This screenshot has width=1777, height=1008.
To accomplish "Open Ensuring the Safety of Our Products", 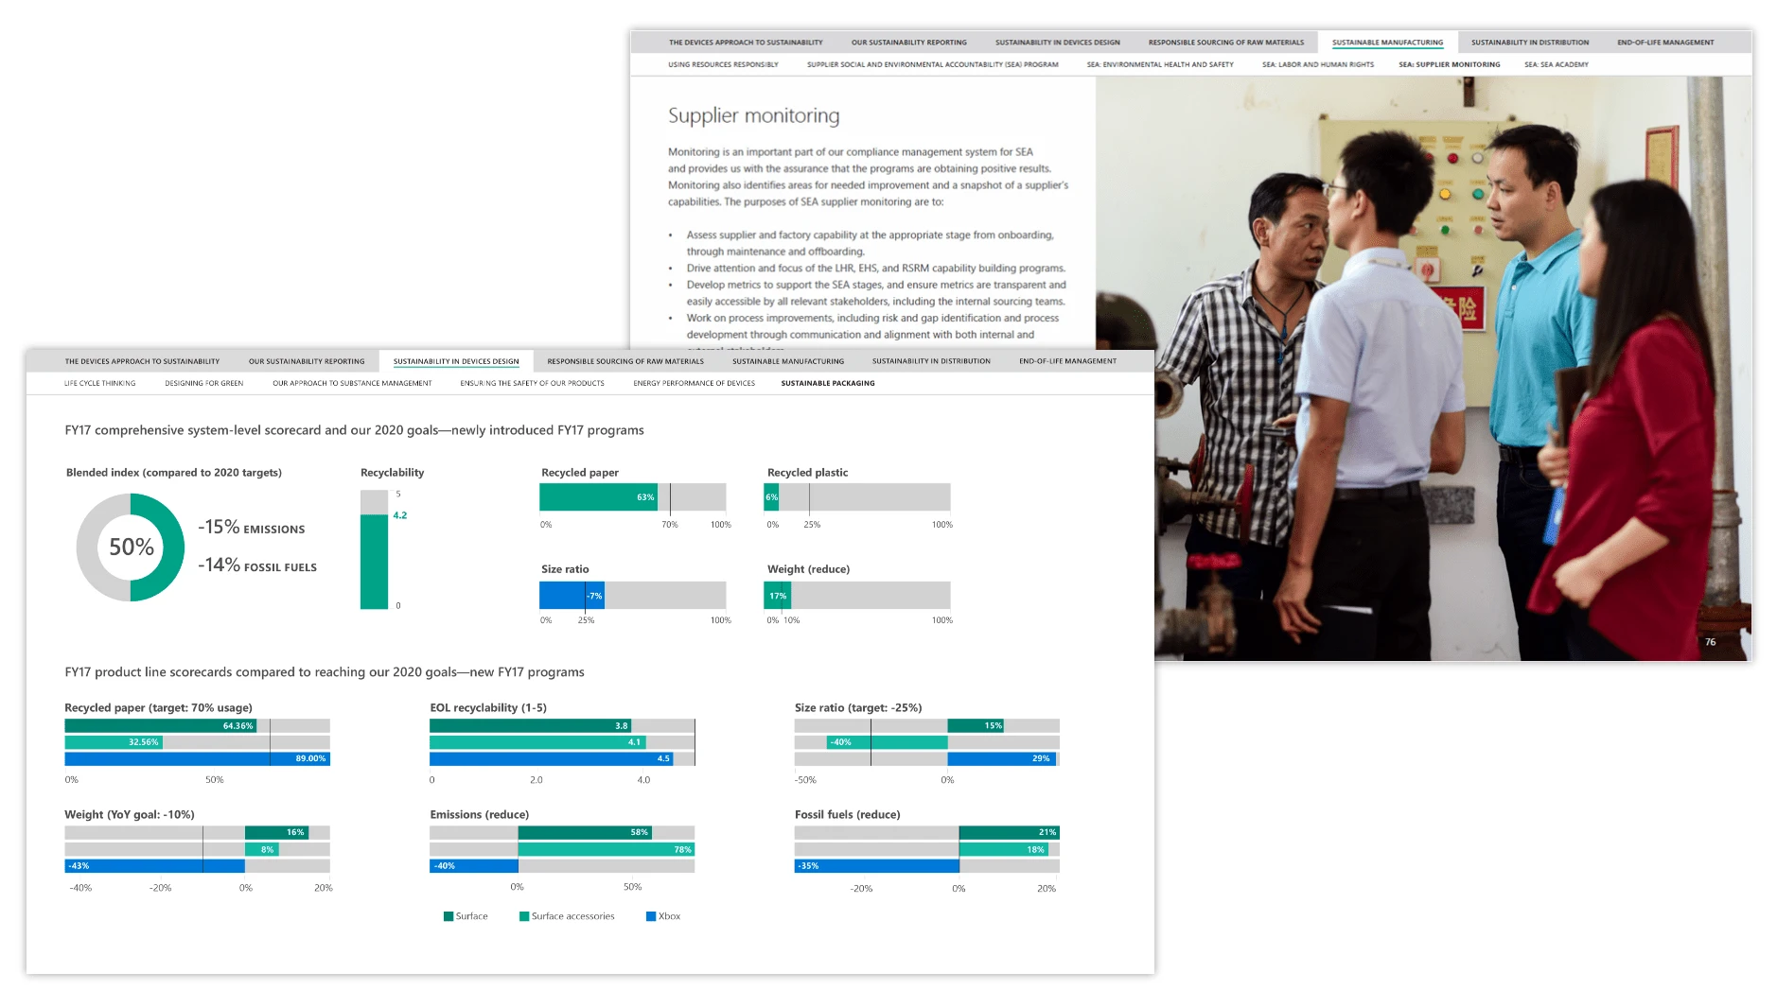I will 532,383.
